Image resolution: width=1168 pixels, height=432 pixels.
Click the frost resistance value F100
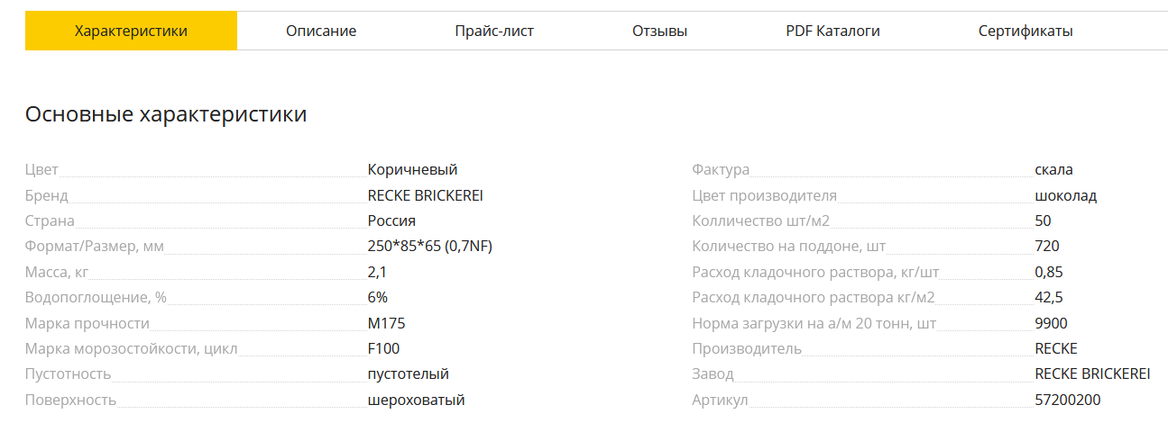point(383,348)
